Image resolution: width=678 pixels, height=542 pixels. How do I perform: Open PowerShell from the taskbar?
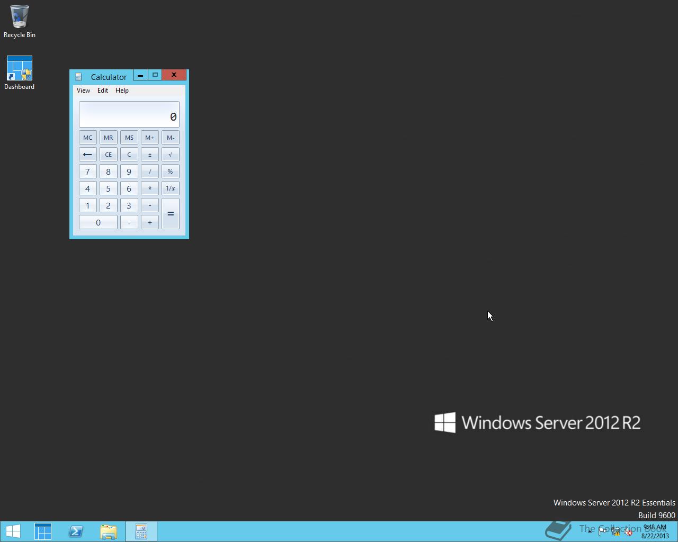coord(76,531)
